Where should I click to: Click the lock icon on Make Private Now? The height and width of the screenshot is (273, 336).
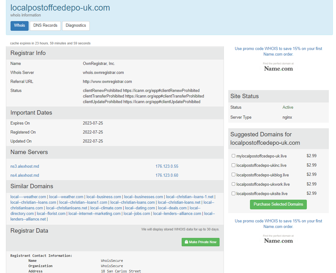(186, 242)
